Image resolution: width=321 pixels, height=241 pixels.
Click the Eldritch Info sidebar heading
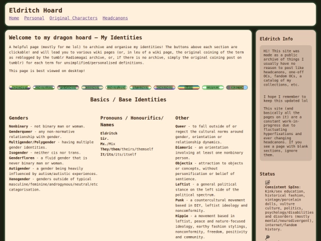tap(276, 39)
